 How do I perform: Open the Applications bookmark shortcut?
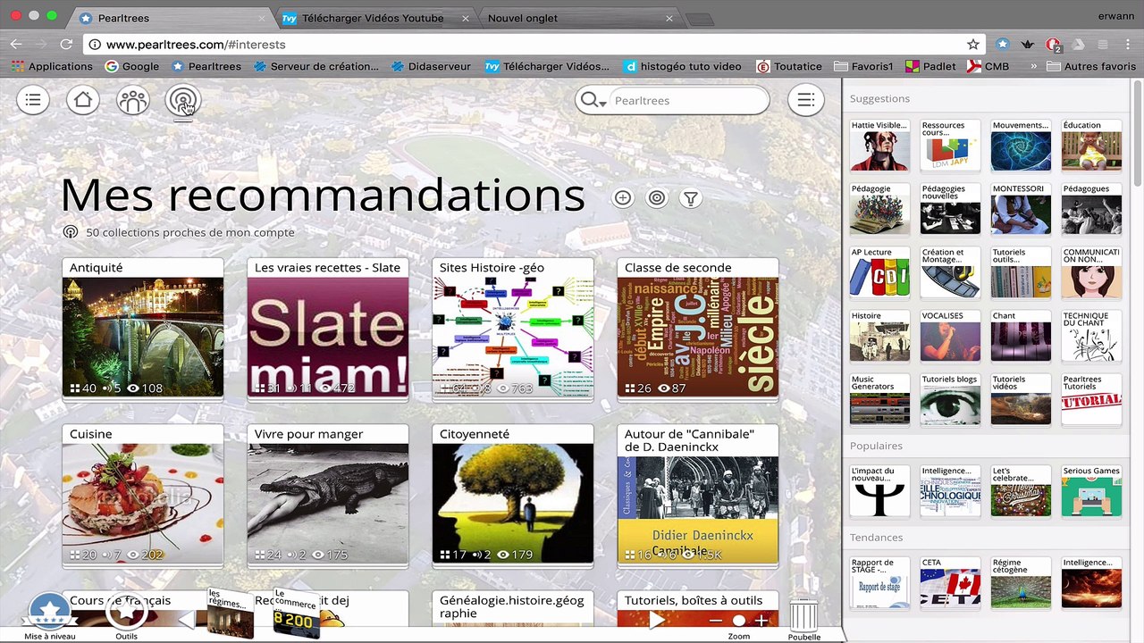(52, 66)
